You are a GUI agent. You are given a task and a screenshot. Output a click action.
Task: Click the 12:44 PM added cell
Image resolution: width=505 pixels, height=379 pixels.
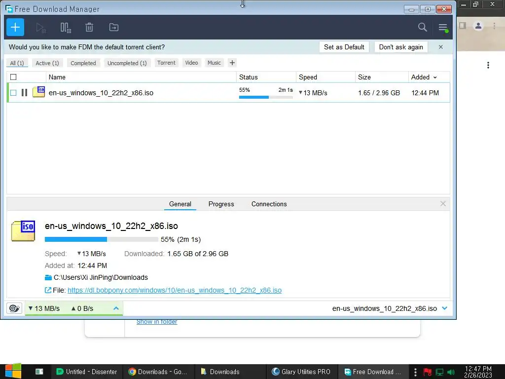tap(425, 93)
